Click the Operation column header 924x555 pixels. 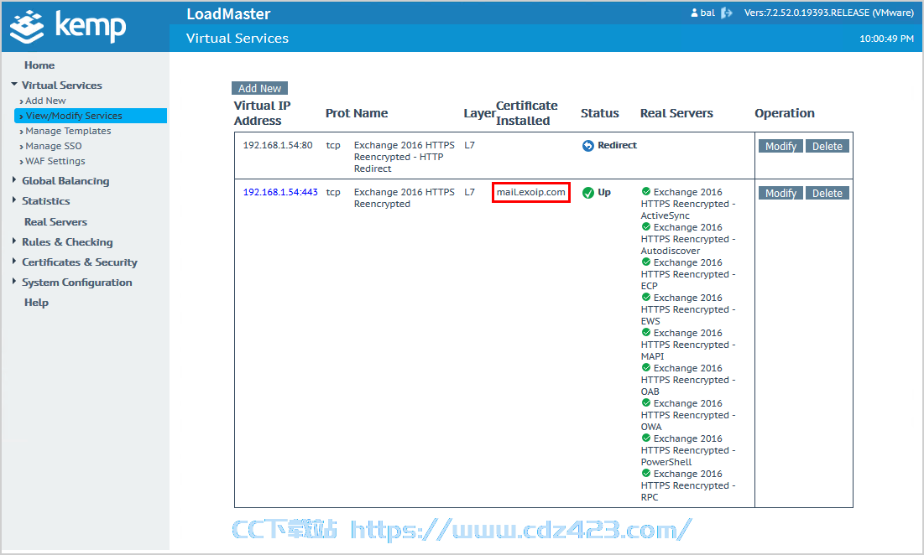point(785,113)
